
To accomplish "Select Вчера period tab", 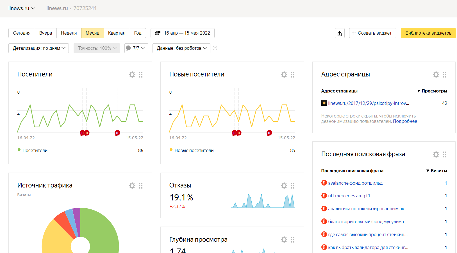I will click(x=46, y=33).
